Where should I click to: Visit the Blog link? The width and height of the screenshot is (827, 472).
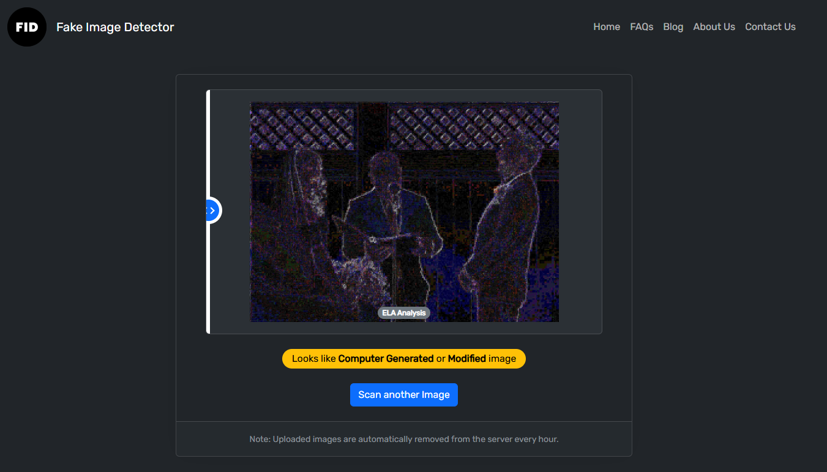(673, 27)
